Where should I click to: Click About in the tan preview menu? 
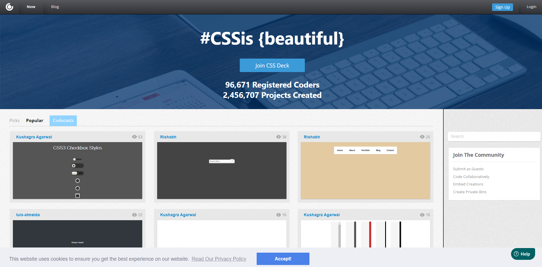[x=352, y=150]
